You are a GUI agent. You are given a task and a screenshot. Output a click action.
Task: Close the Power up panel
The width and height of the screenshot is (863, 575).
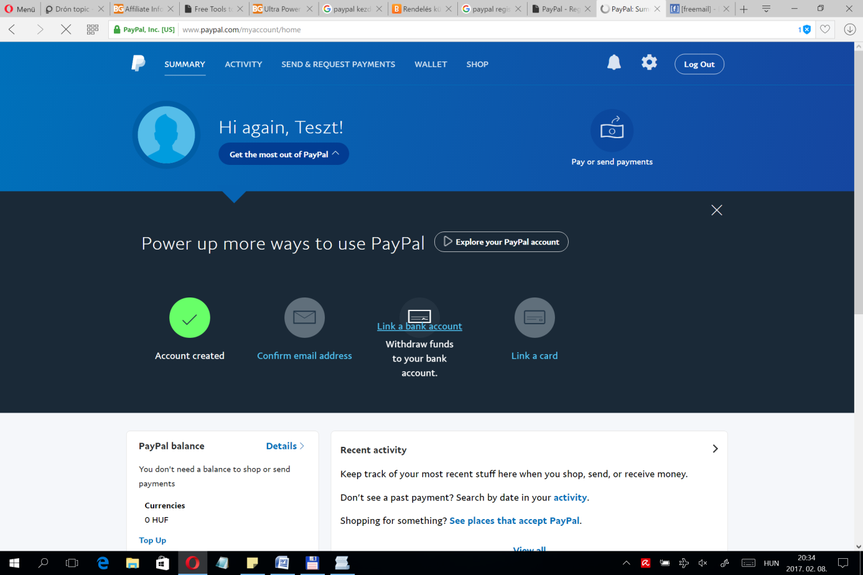[717, 210]
